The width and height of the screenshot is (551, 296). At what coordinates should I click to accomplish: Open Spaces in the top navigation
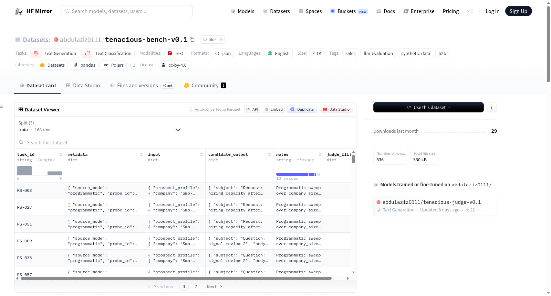[x=310, y=11]
